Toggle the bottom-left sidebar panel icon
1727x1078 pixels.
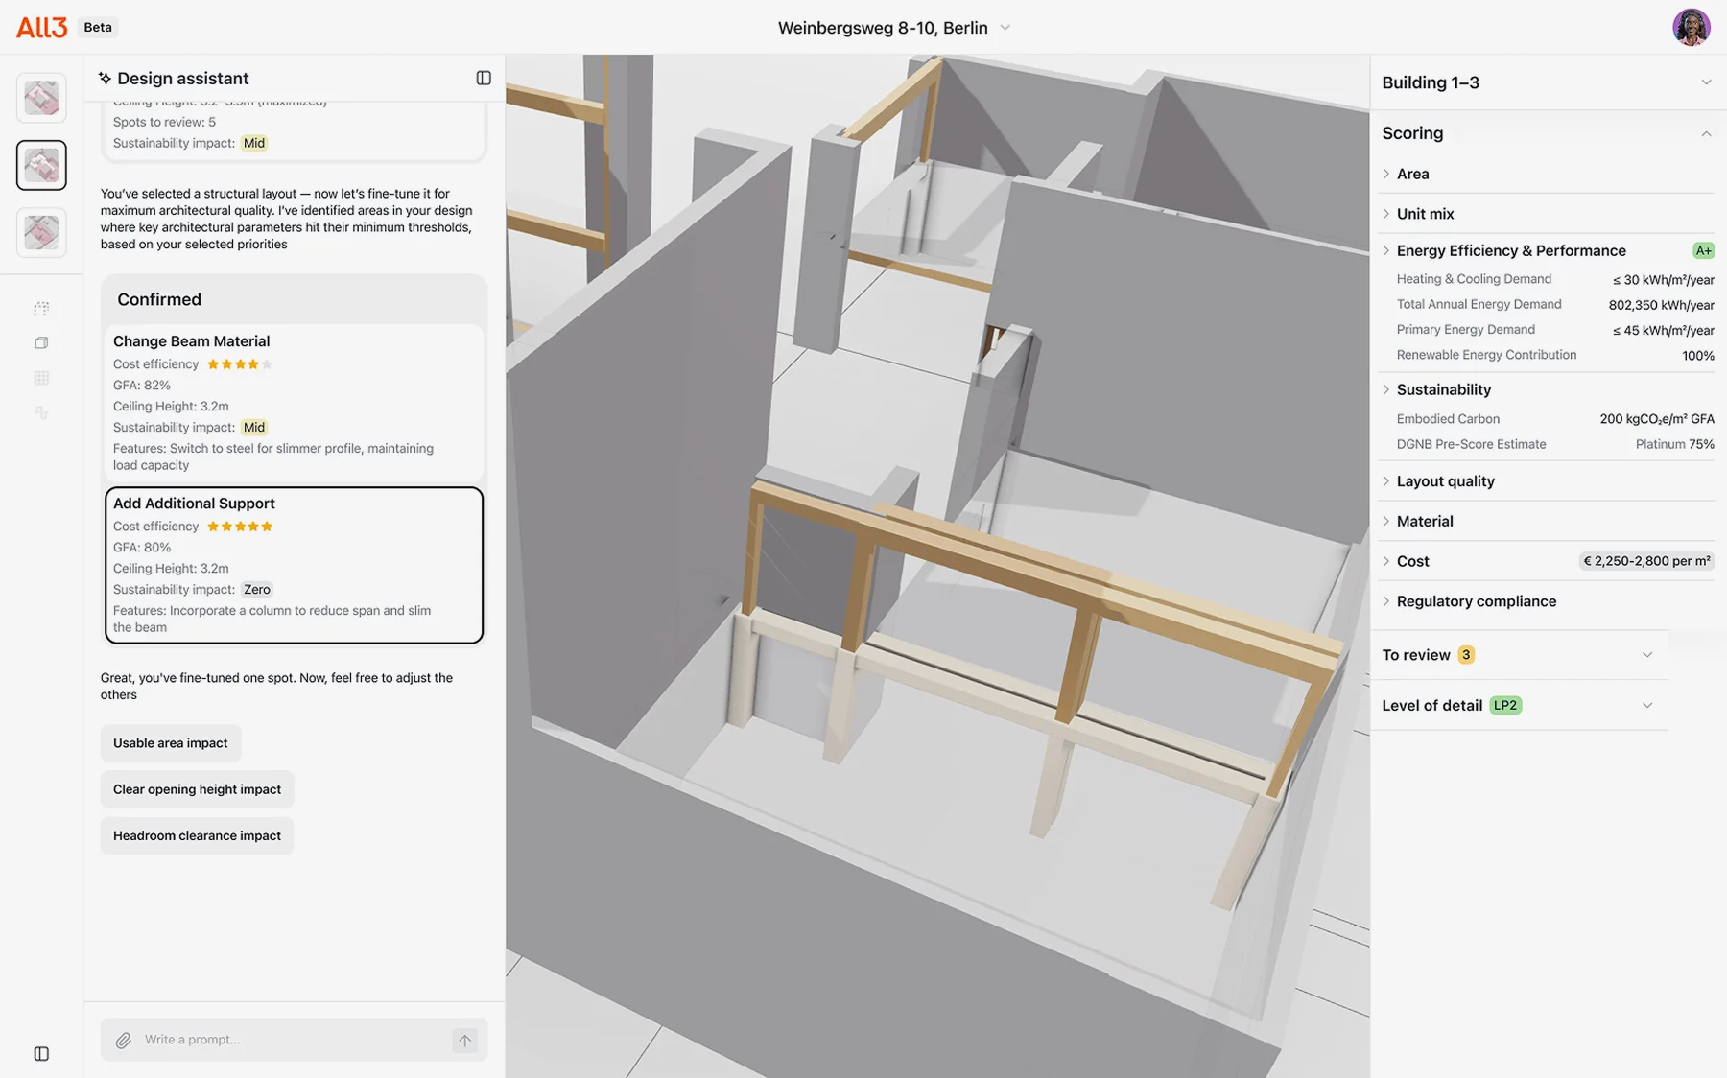point(41,1053)
